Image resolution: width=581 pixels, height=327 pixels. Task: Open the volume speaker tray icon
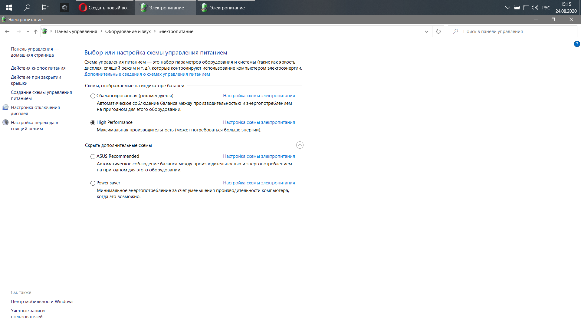pyautogui.click(x=535, y=8)
